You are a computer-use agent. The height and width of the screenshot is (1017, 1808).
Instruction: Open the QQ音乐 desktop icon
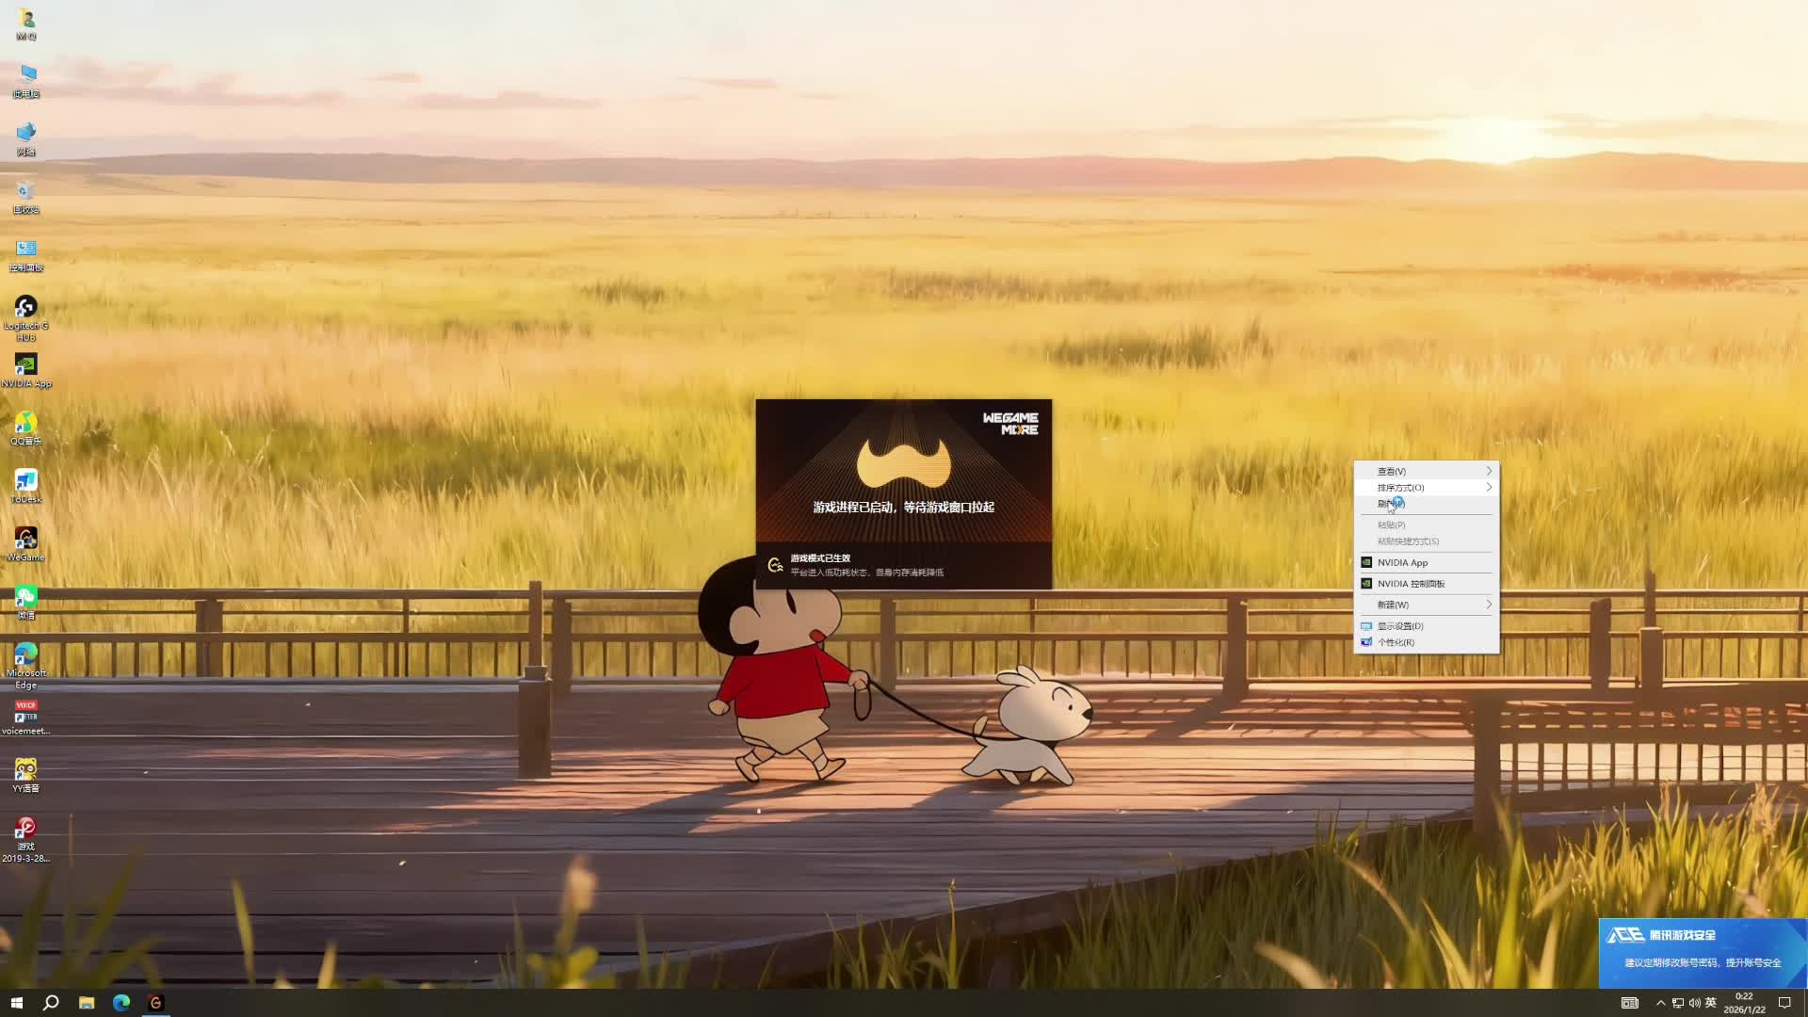coord(25,424)
